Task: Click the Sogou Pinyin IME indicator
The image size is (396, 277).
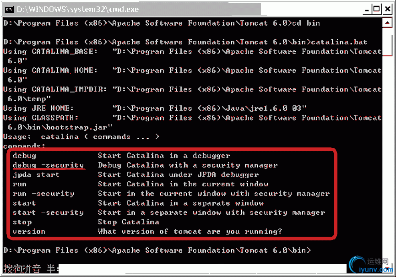Action: click(x=29, y=269)
